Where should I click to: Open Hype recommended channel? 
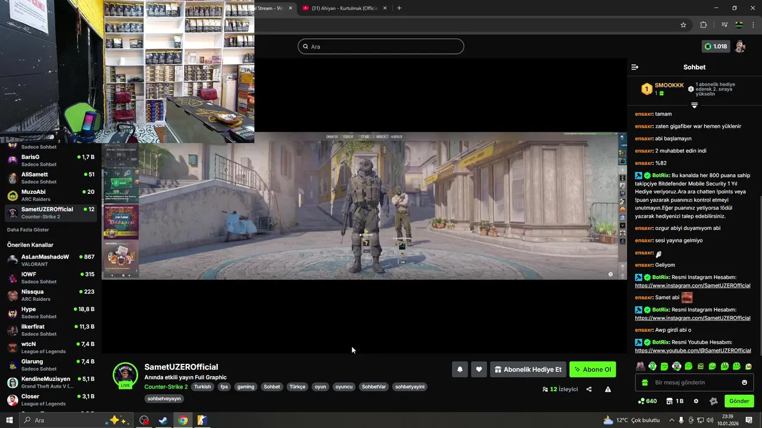tap(51, 313)
